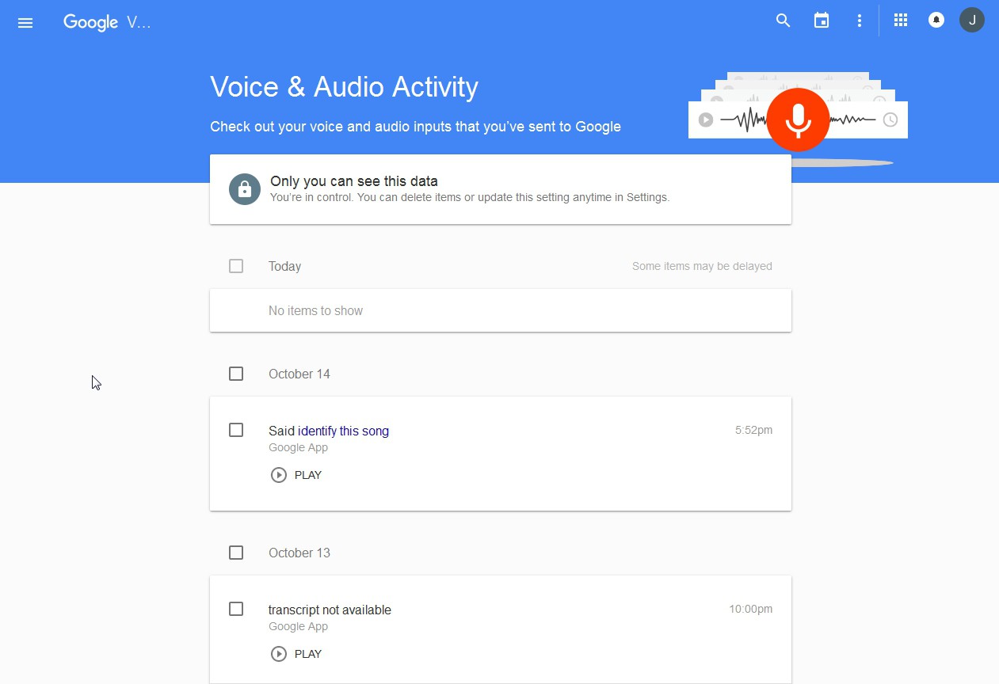This screenshot has height=684, width=999.
Task: Click the 5:52pm timestamp
Action: [x=753, y=430]
